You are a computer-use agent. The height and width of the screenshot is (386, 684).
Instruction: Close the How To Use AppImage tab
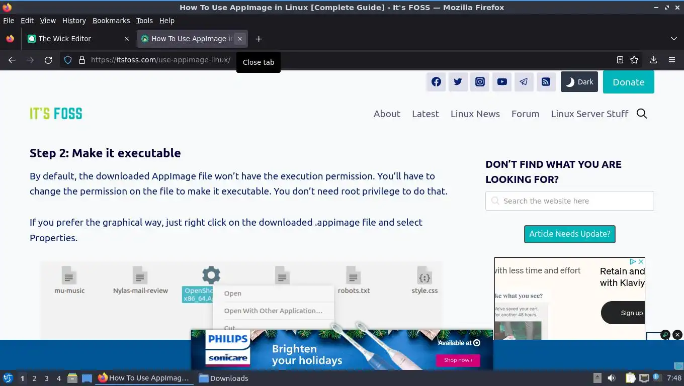tap(240, 39)
